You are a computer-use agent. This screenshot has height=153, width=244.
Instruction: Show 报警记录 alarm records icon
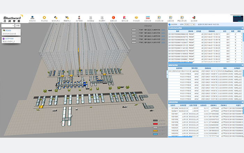pos(114,18)
